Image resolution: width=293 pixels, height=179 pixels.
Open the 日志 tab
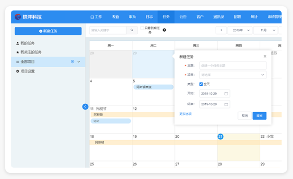(x=149, y=17)
